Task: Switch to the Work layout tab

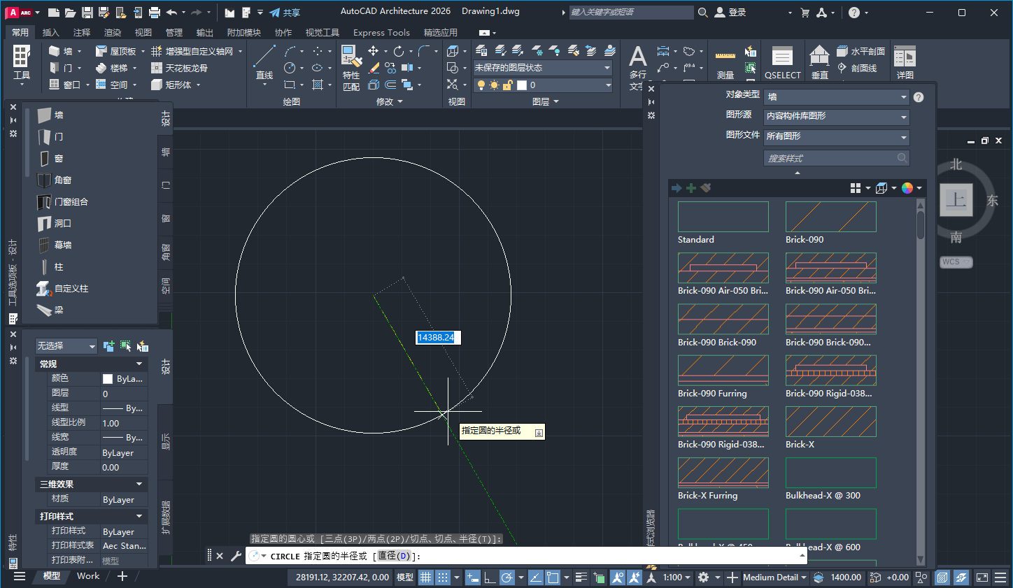Action: tap(88, 575)
